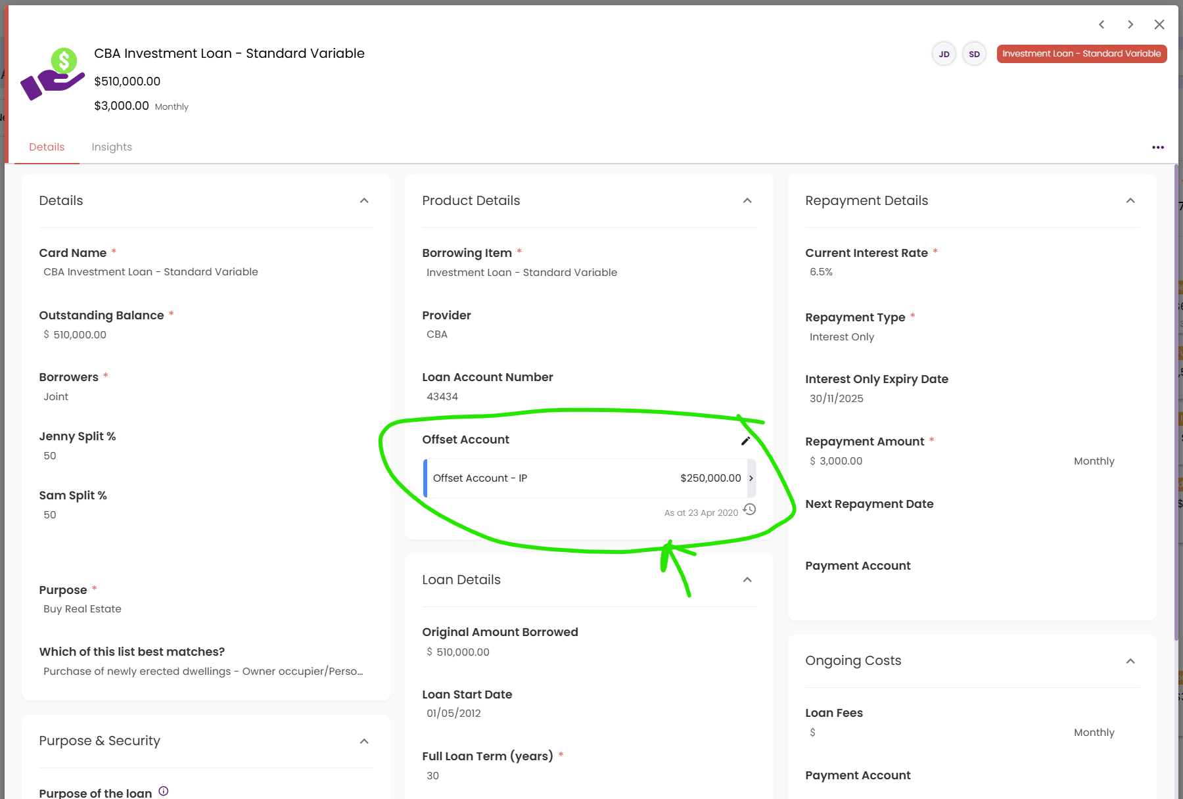This screenshot has width=1183, height=799.
Task: Change Repayment Amount frequency Monthly
Action: pyautogui.click(x=1094, y=461)
